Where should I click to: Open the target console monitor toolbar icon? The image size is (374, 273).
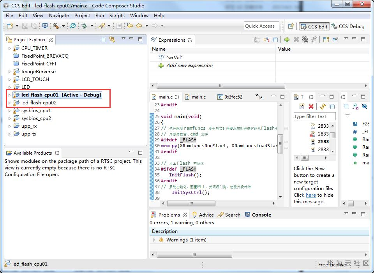click(x=45, y=26)
